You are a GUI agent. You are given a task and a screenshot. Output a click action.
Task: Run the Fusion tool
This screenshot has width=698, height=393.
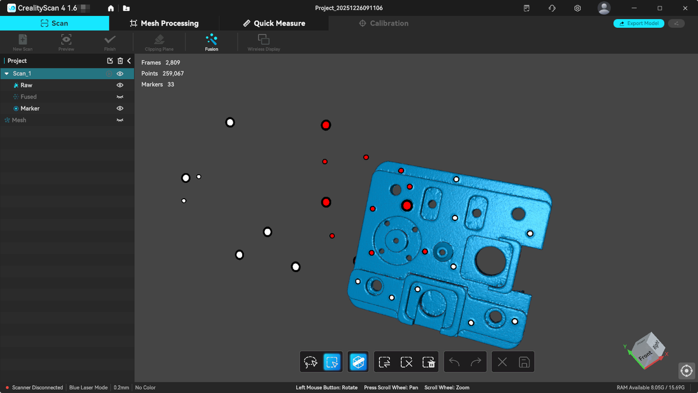click(212, 42)
